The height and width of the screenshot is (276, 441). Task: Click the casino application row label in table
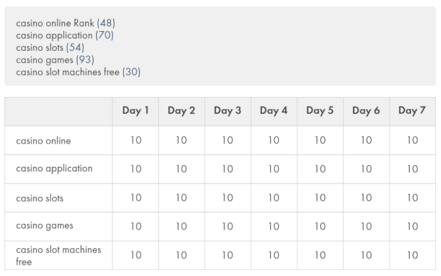(54, 169)
